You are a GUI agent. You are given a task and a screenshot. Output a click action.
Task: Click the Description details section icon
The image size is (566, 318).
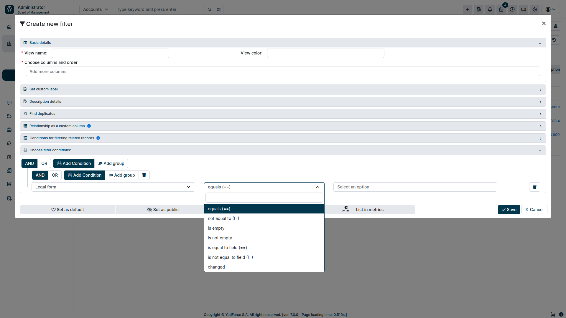click(x=25, y=101)
